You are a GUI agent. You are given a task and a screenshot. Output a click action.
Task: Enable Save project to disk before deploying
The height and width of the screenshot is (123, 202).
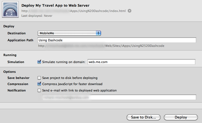pyautogui.click(x=39, y=78)
